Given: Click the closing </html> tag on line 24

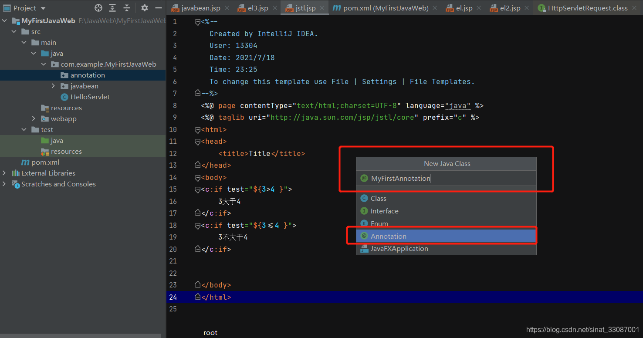Looking at the screenshot, I should pyautogui.click(x=216, y=297).
